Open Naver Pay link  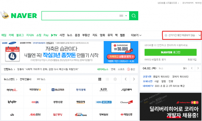tap(46, 35)
